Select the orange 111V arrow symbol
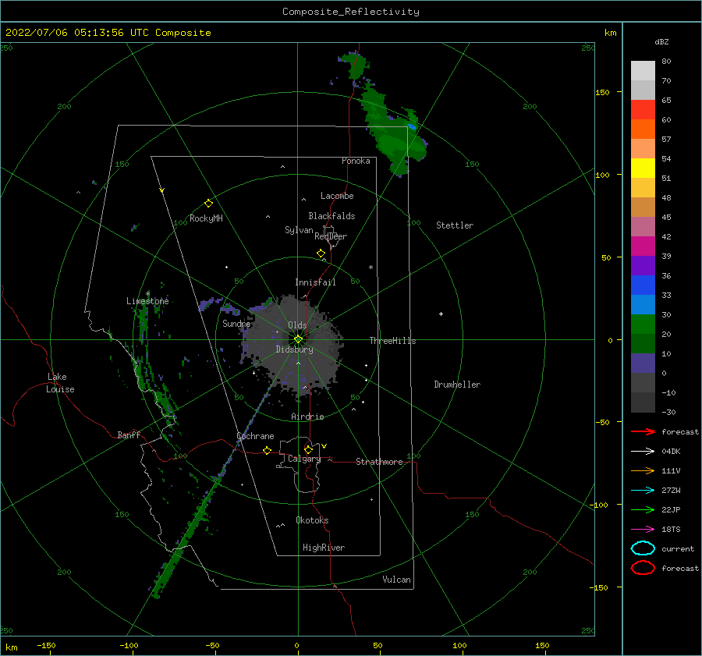 tap(643, 470)
